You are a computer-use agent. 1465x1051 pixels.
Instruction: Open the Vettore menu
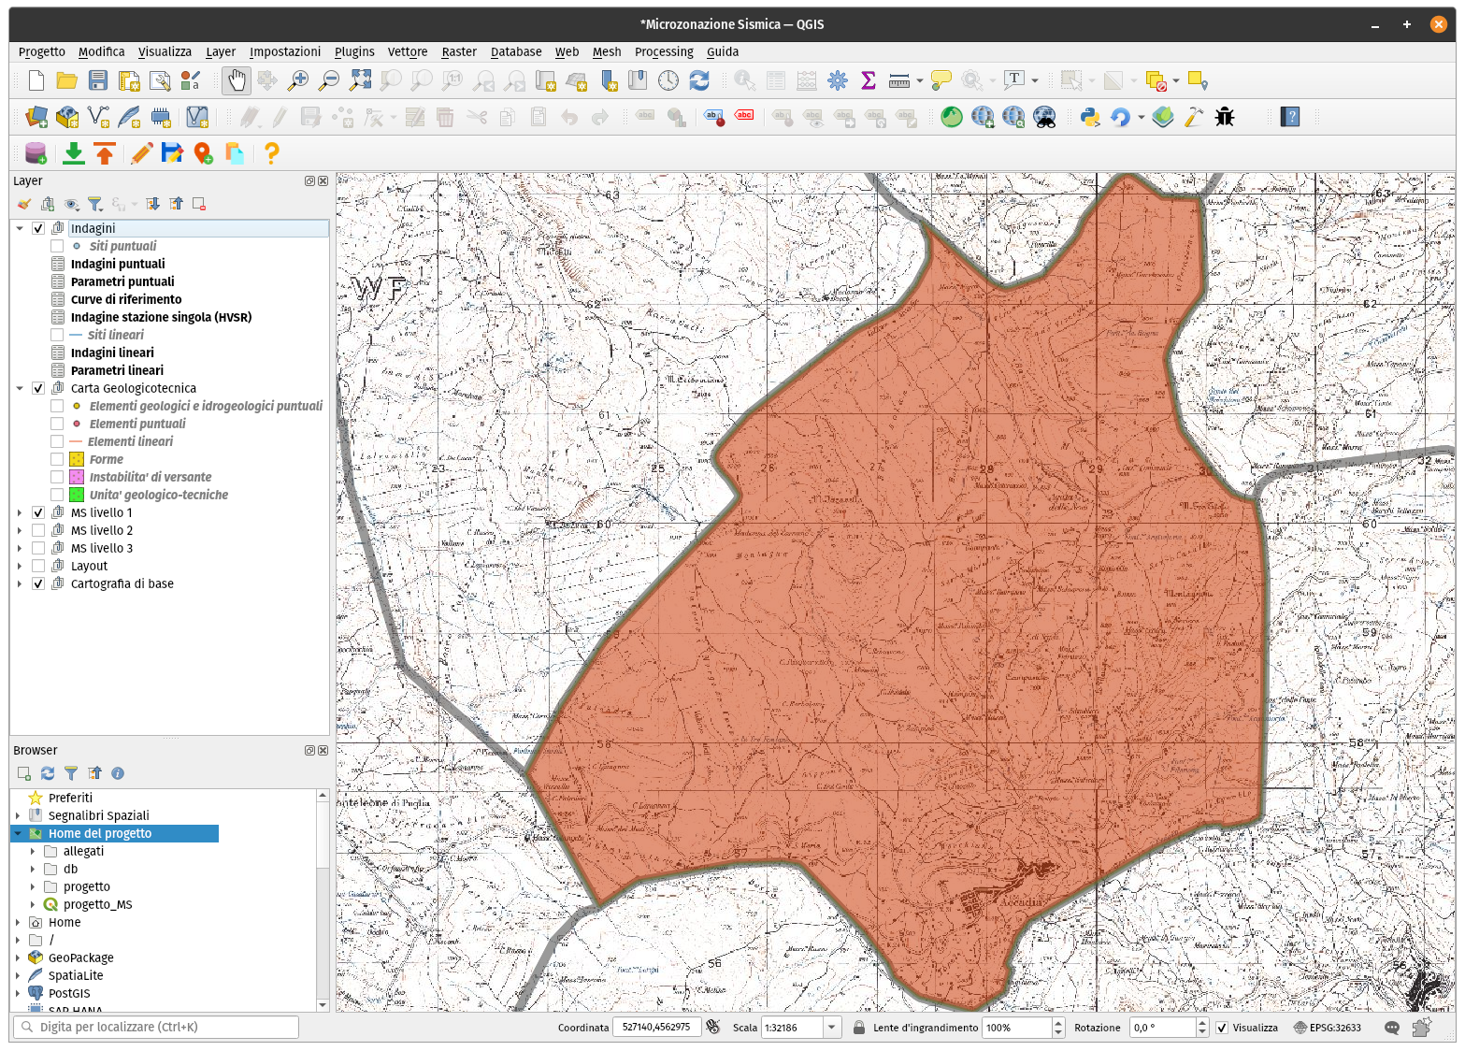point(408,52)
